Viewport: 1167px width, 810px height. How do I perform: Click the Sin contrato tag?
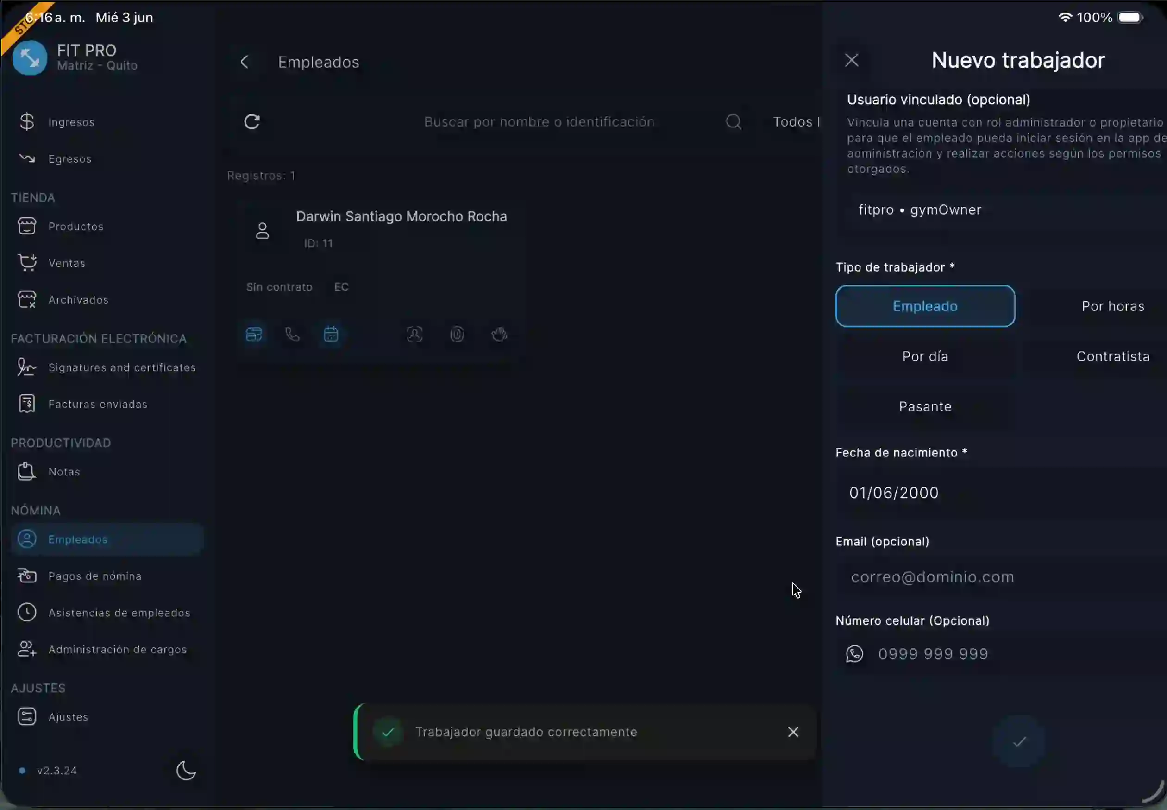[x=279, y=287]
